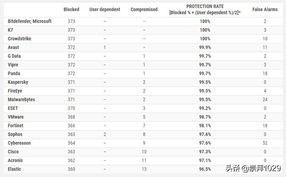
Task: Click the False Alarms column header
Action: pyautogui.click(x=265, y=9)
